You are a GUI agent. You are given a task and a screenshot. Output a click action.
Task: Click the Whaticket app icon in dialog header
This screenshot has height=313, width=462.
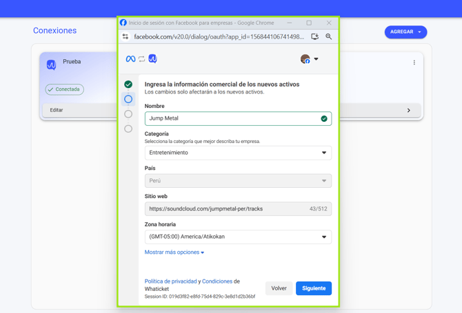152,58
